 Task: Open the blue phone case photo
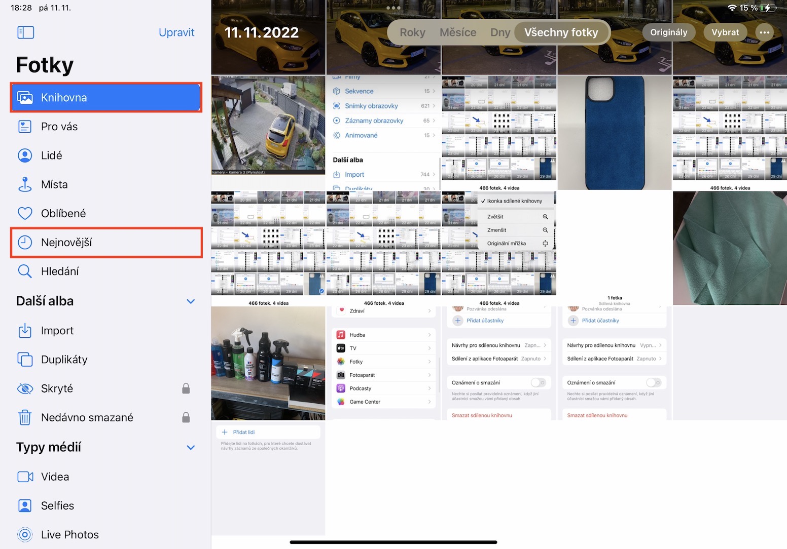click(x=615, y=133)
